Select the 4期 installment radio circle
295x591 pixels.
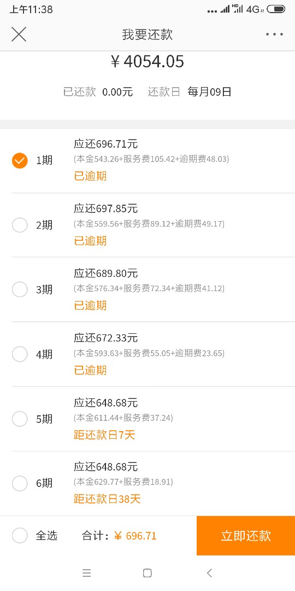click(x=20, y=354)
